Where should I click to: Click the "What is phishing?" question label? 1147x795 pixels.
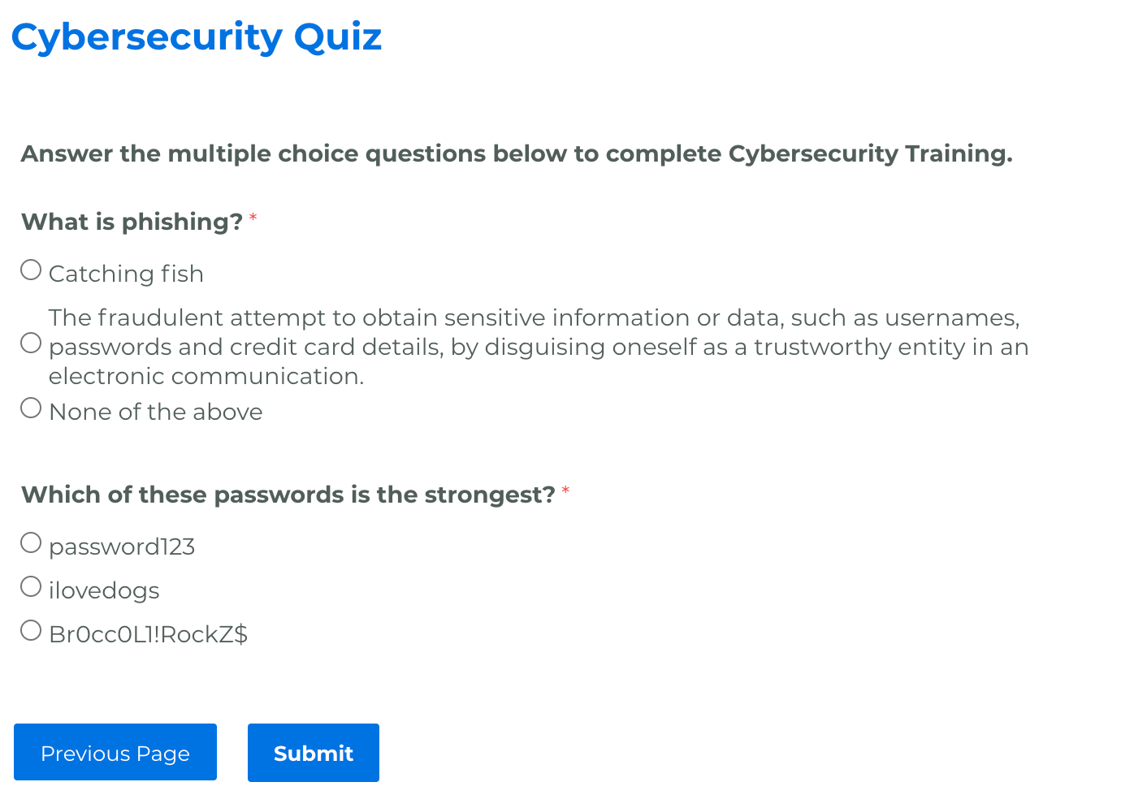132,222
